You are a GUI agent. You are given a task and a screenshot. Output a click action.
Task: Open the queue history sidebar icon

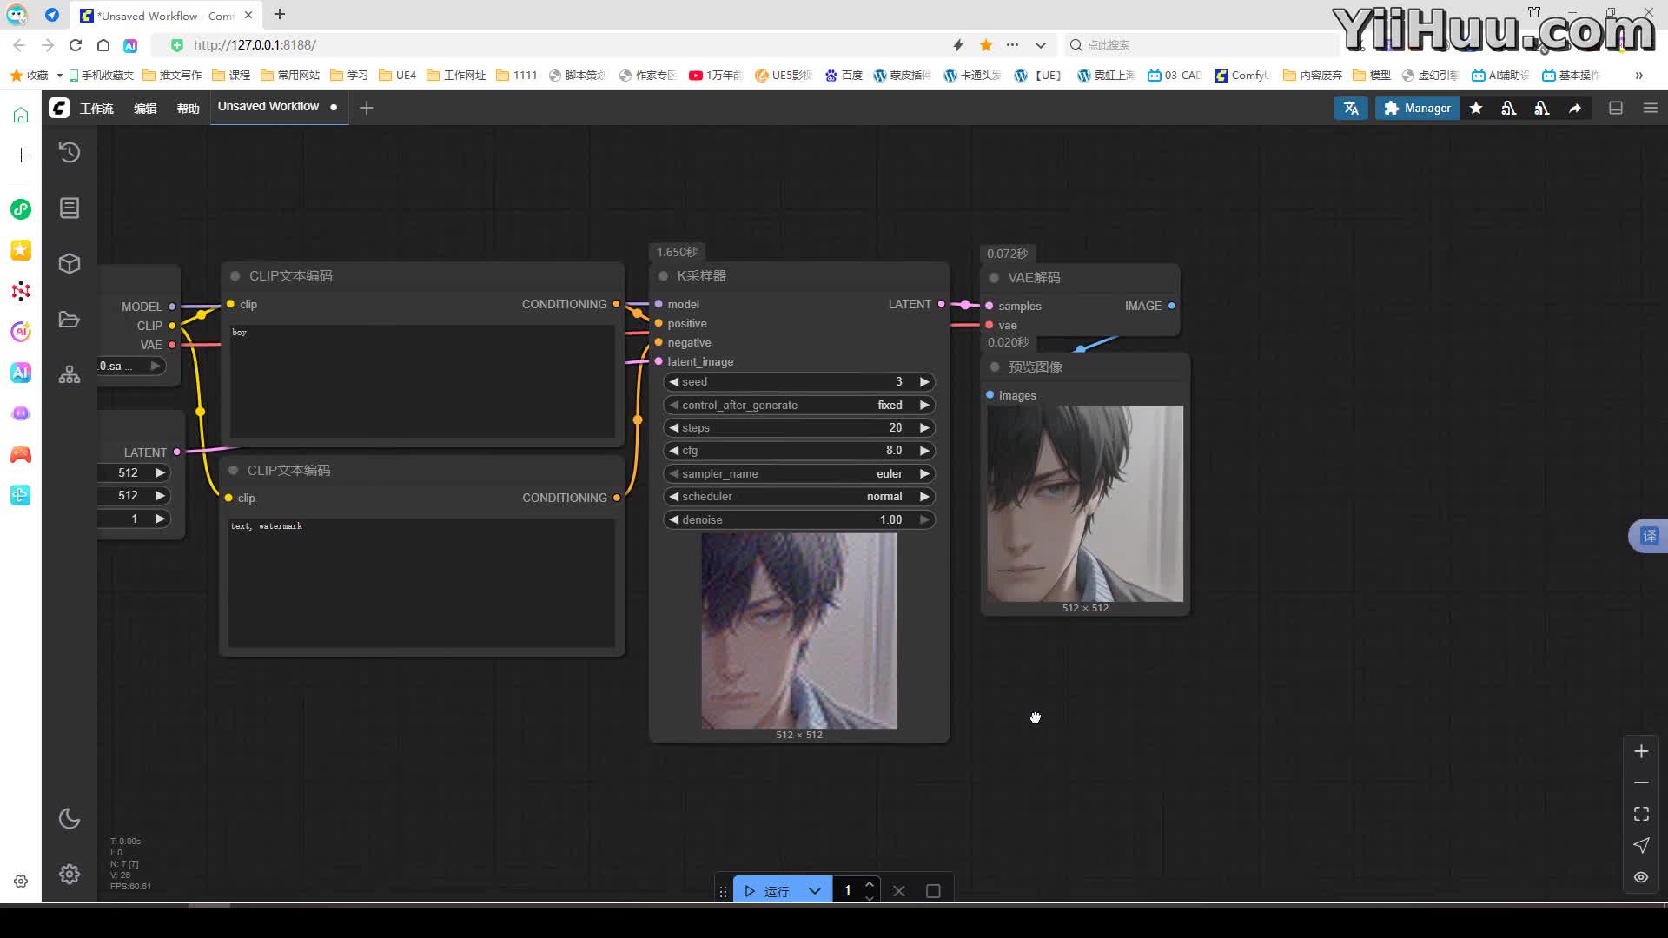[69, 153]
